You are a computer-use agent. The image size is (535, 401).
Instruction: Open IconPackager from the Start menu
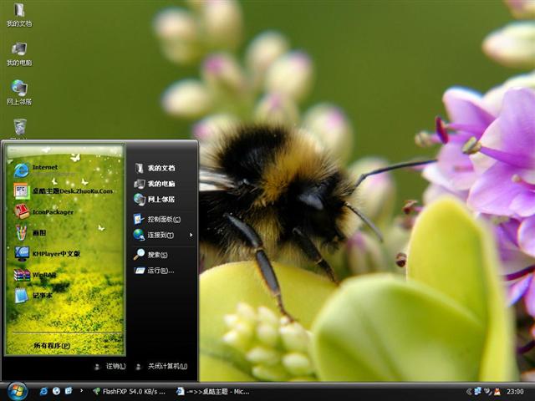point(43,211)
